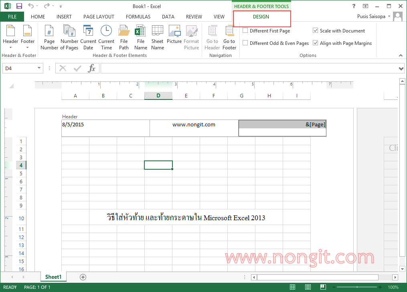Open the Footer presets dropdown
Screen dimensions: 407x292
tap(28, 37)
